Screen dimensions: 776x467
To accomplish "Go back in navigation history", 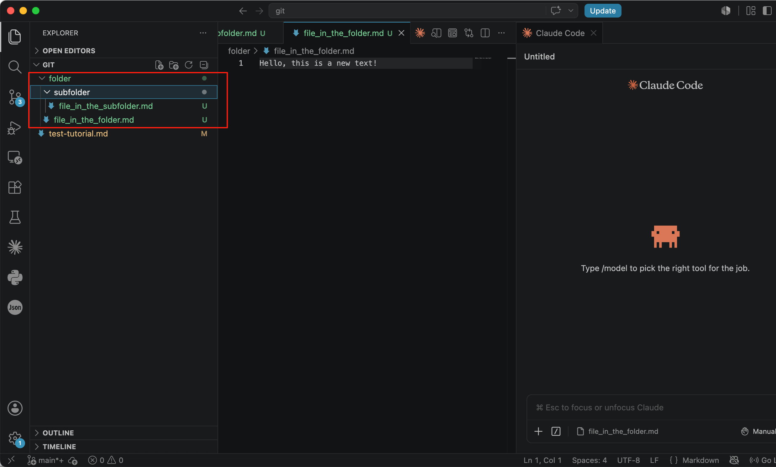I will point(243,11).
